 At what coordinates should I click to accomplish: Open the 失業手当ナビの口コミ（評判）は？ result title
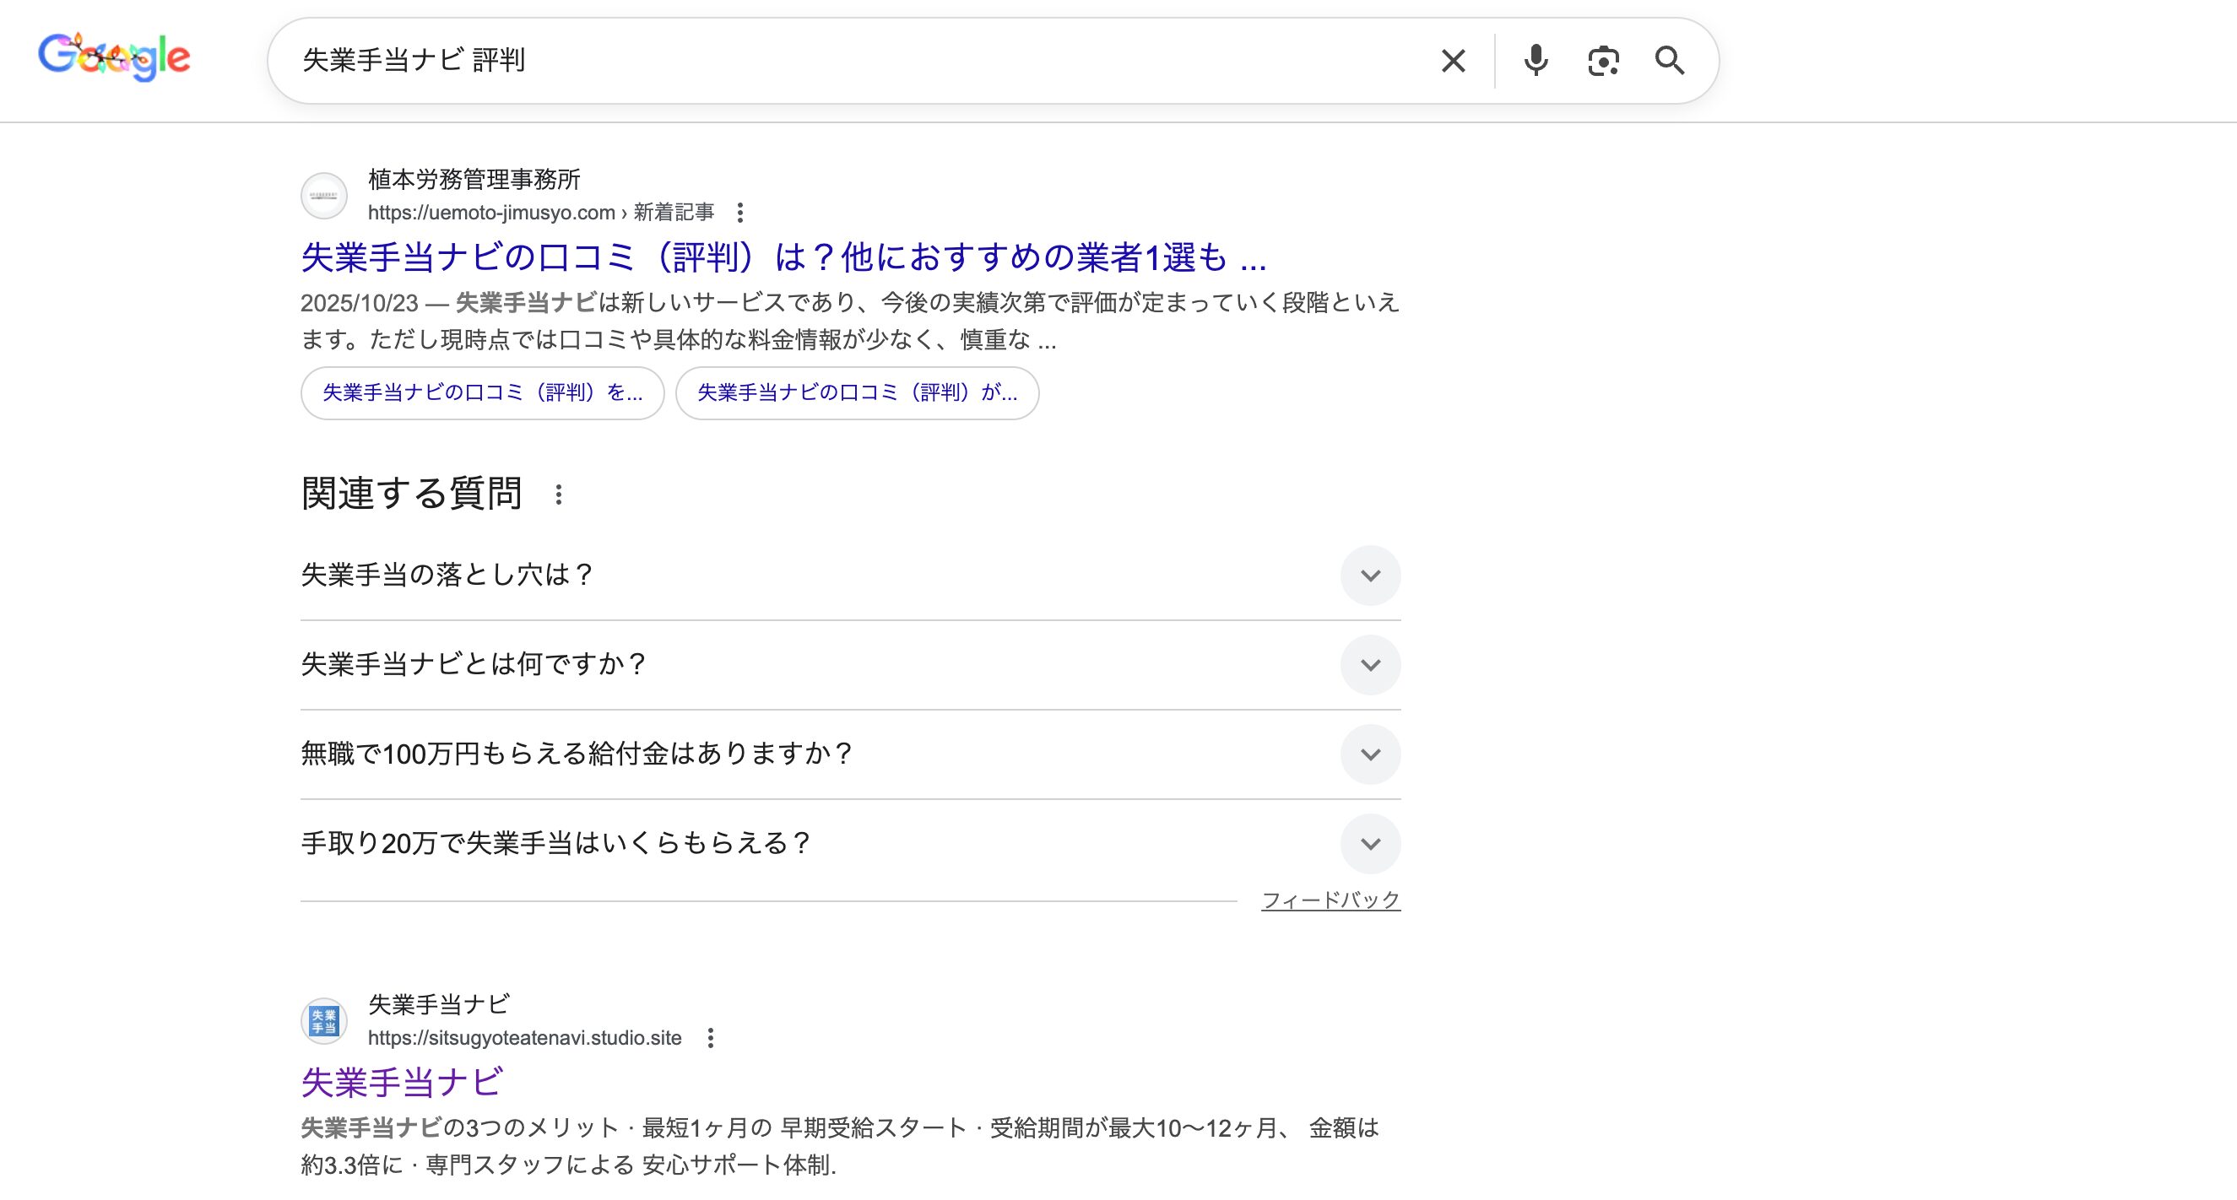pyautogui.click(x=783, y=257)
